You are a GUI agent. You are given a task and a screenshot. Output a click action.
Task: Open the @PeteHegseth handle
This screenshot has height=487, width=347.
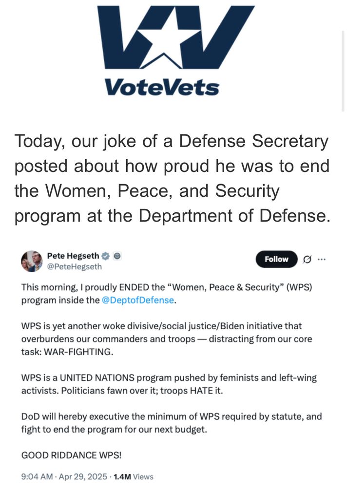(74, 266)
